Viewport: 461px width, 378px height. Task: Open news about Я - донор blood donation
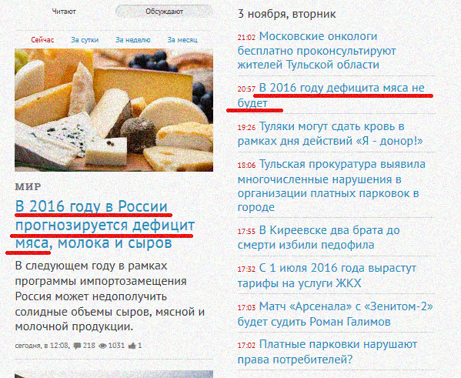(330, 133)
